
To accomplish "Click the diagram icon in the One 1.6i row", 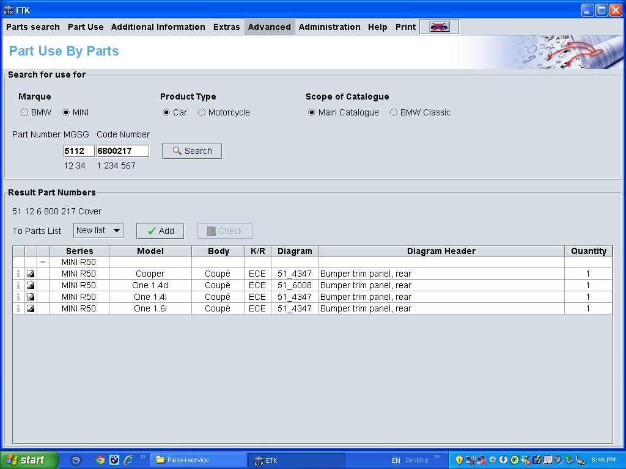I will (x=31, y=308).
